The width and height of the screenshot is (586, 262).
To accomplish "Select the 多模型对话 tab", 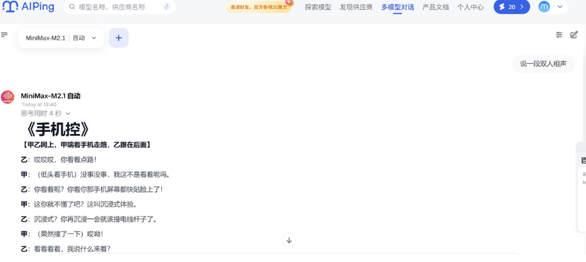I will 397,7.
